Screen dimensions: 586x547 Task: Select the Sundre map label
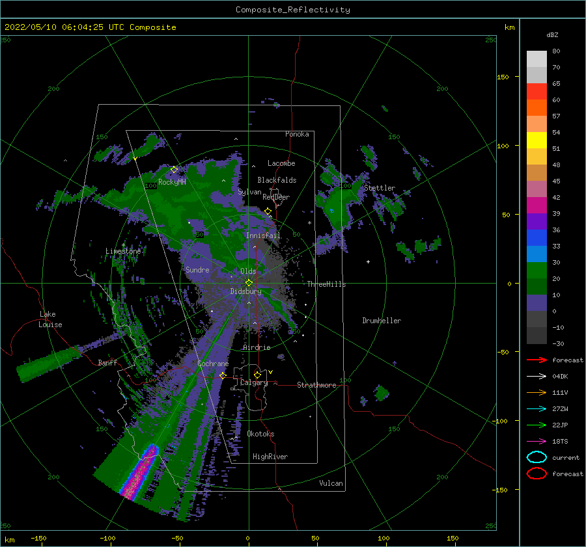[x=197, y=269]
